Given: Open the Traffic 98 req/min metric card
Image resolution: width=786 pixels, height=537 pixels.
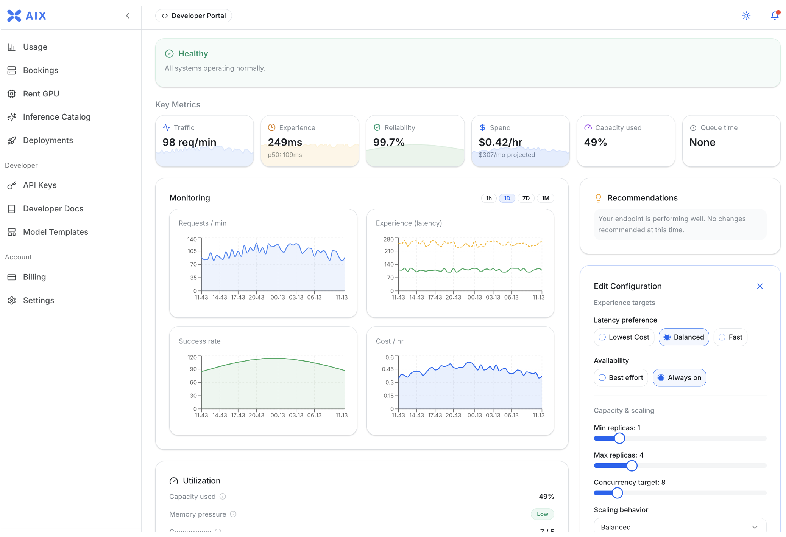Looking at the screenshot, I should coord(204,141).
